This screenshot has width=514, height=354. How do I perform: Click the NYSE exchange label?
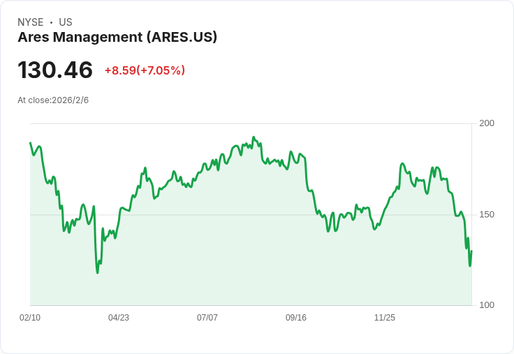(x=31, y=22)
